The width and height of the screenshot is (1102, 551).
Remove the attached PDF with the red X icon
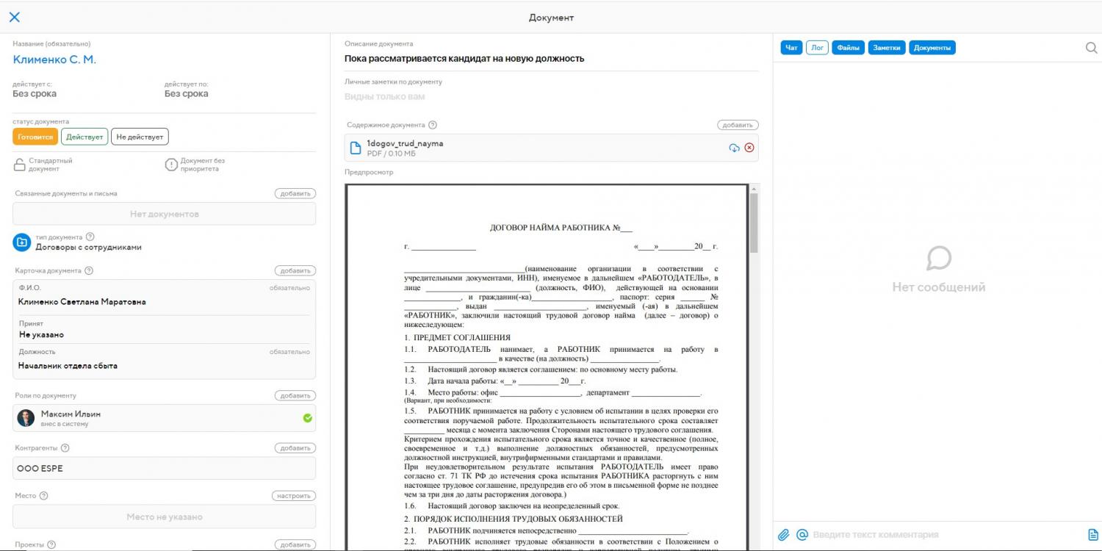click(x=749, y=148)
